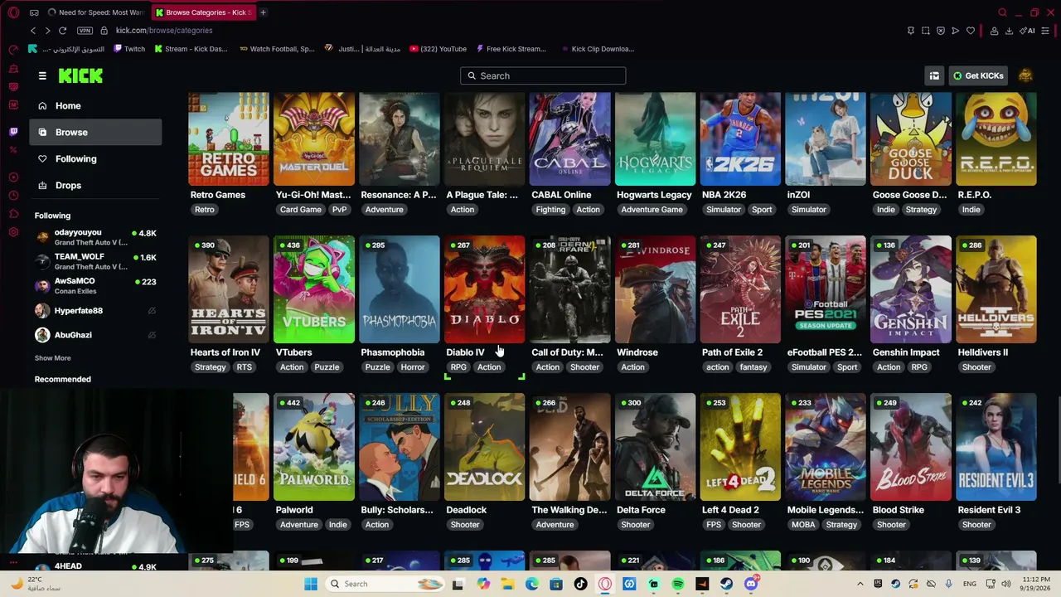Collapse the Kick sidebar hamburger menu
The height and width of the screenshot is (597, 1061).
tap(42, 75)
